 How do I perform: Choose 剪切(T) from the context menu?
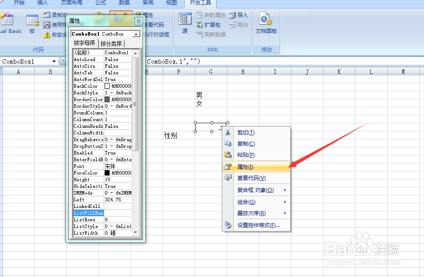tap(256, 133)
